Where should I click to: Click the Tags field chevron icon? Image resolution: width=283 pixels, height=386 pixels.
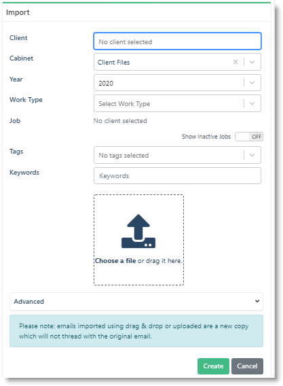coord(252,155)
